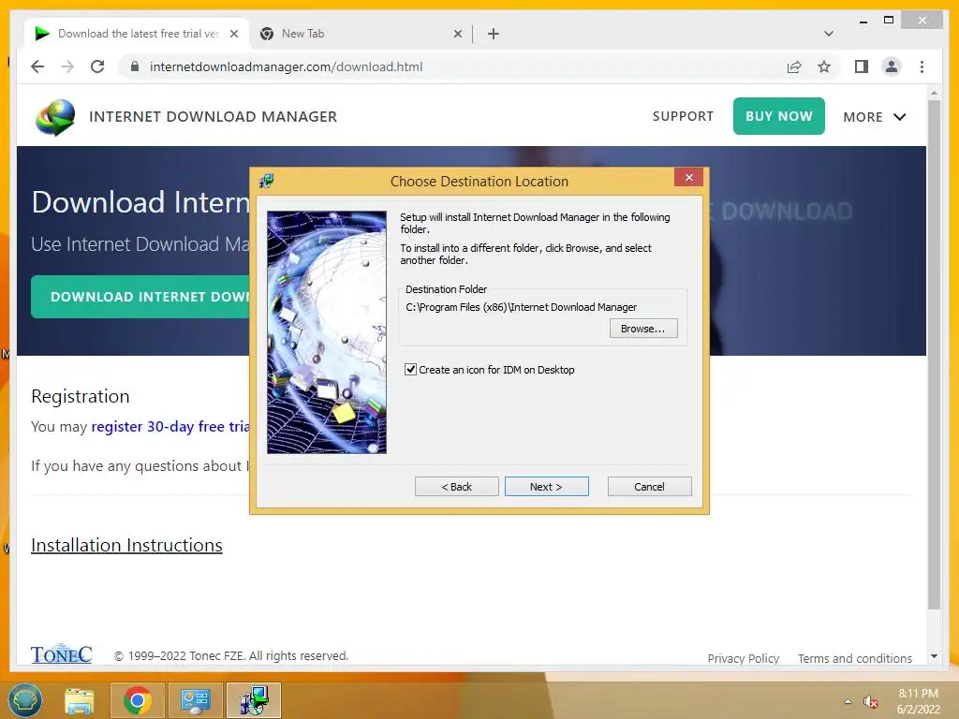Open Browse to choose another folder

[642, 329]
